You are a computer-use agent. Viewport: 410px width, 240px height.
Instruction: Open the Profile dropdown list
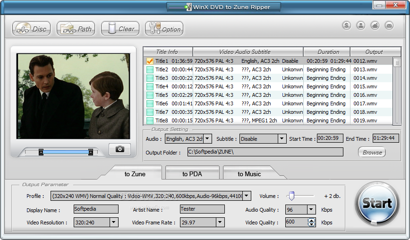[x=246, y=196]
